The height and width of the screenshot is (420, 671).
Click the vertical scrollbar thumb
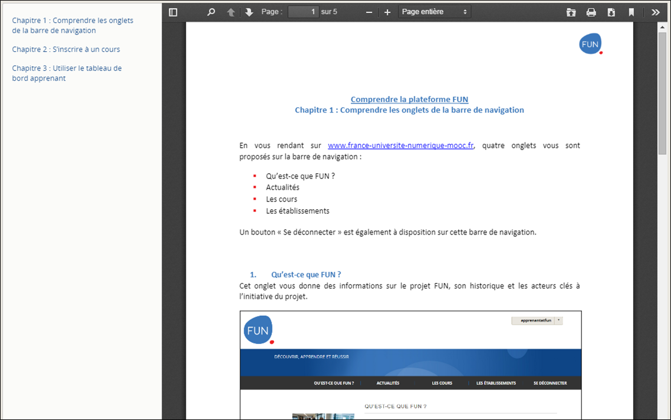click(x=662, y=93)
